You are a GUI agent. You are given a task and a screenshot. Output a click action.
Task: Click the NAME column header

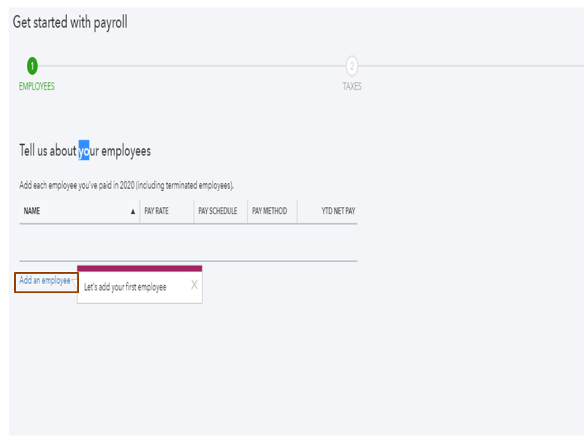click(32, 211)
